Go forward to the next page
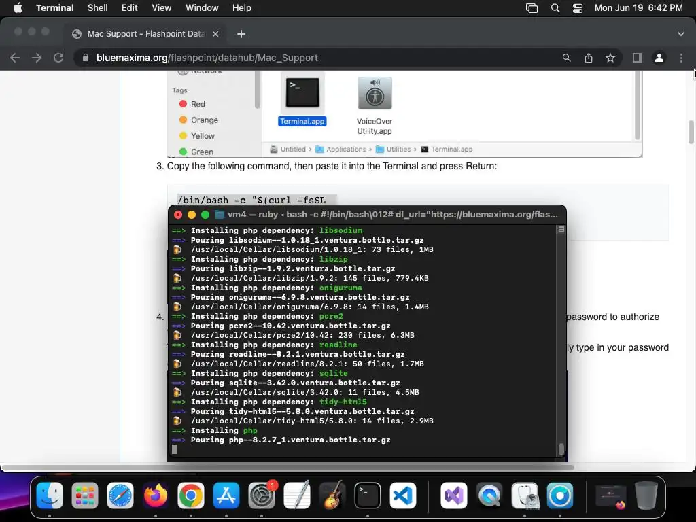This screenshot has height=522, width=696. point(37,58)
